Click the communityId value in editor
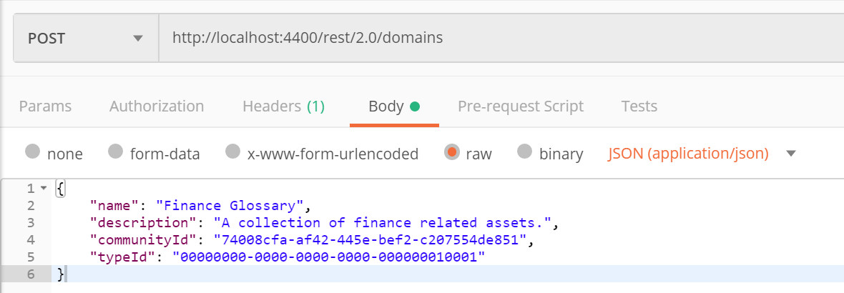The image size is (844, 293). click(370, 240)
